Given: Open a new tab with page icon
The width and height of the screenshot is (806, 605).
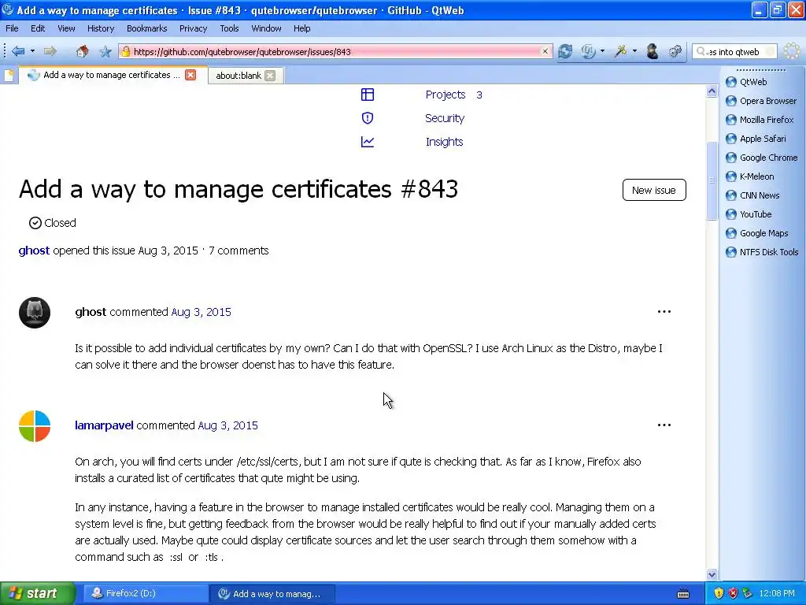Looking at the screenshot, I should click(9, 76).
